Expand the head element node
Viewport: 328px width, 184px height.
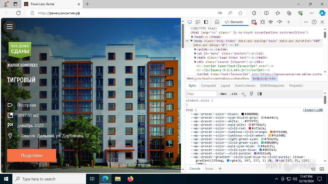[x=192, y=37]
